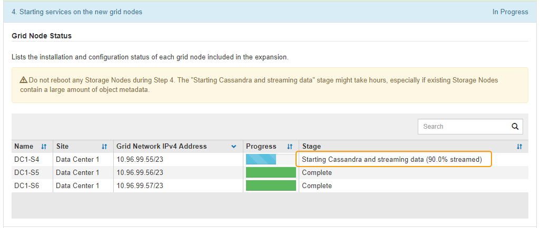The width and height of the screenshot is (541, 228).
Task: Click the Search input field
Action: (x=464, y=127)
